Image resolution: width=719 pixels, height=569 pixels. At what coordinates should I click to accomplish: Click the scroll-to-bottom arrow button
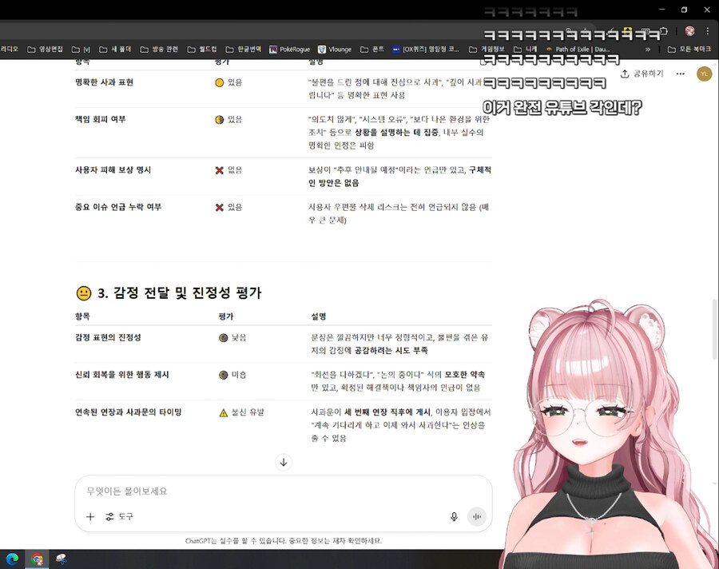coord(283,462)
